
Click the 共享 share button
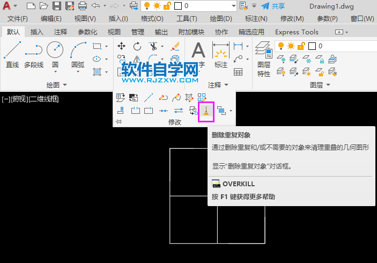[x=273, y=6]
